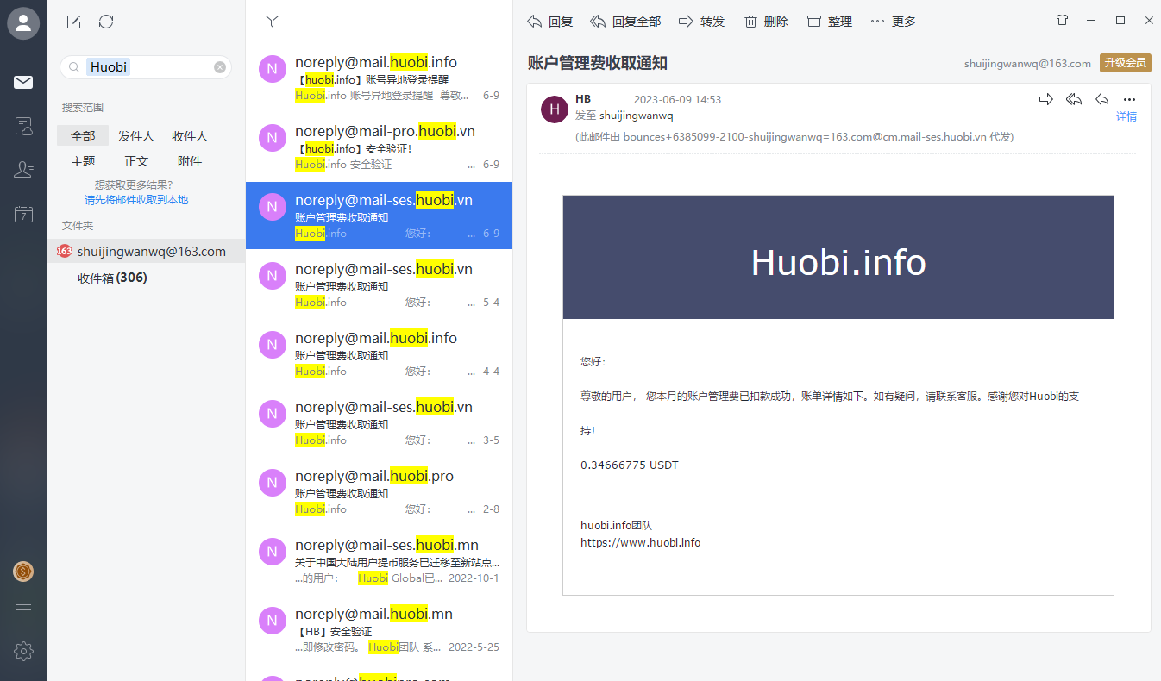The height and width of the screenshot is (681, 1161).
Task: Open the funnel filter above mail list
Action: tap(272, 22)
